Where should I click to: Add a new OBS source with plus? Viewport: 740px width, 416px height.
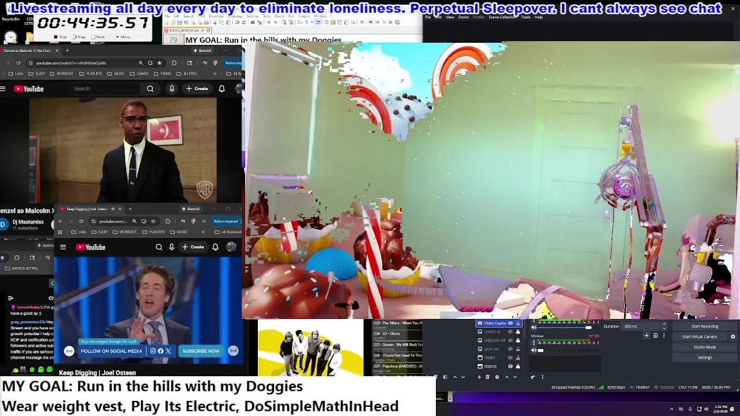pyautogui.click(x=479, y=377)
